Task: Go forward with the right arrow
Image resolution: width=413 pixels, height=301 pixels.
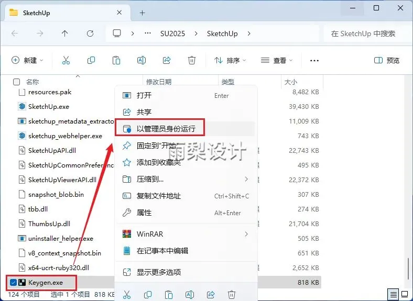Action: click(40, 34)
